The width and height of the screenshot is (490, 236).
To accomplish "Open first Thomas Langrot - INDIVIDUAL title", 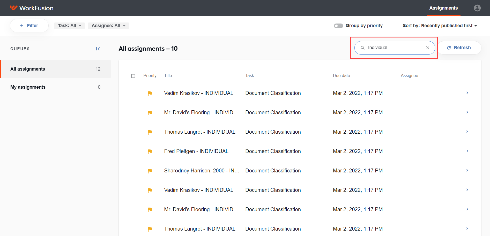I will click(x=200, y=132).
